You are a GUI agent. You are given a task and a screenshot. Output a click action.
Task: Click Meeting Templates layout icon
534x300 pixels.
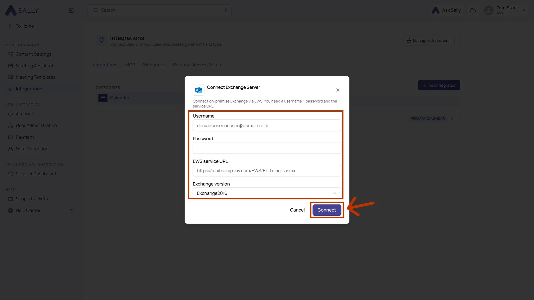[x=11, y=77]
